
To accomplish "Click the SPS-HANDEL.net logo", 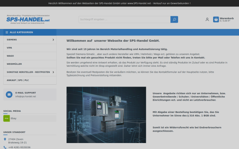I will [28, 19].
